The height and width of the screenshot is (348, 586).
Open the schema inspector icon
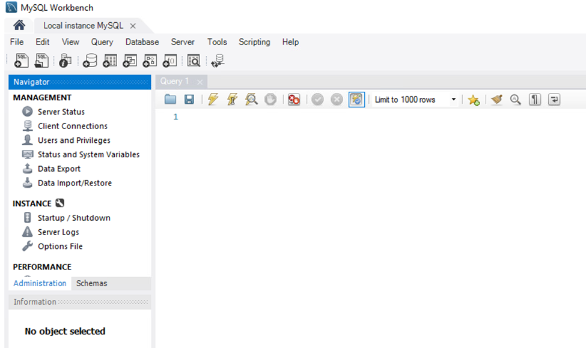coord(65,61)
